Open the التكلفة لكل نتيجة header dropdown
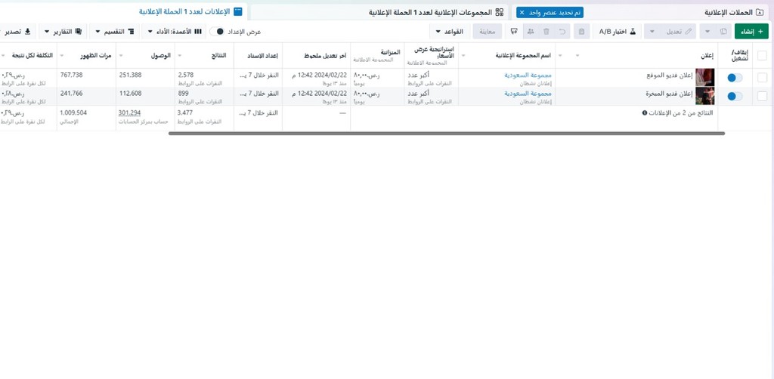This screenshot has height=379, width=774. pyautogui.click(x=4, y=56)
